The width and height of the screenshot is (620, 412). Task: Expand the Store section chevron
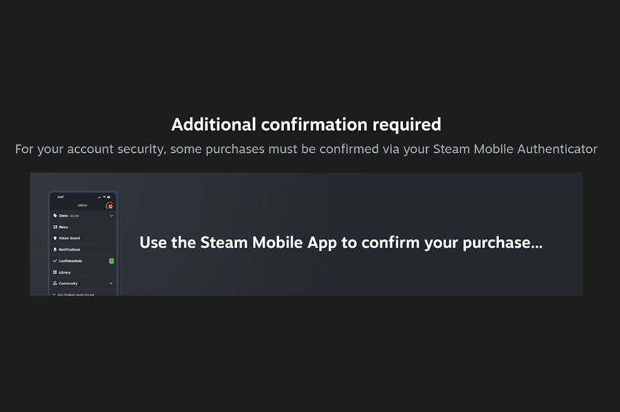[x=111, y=216]
